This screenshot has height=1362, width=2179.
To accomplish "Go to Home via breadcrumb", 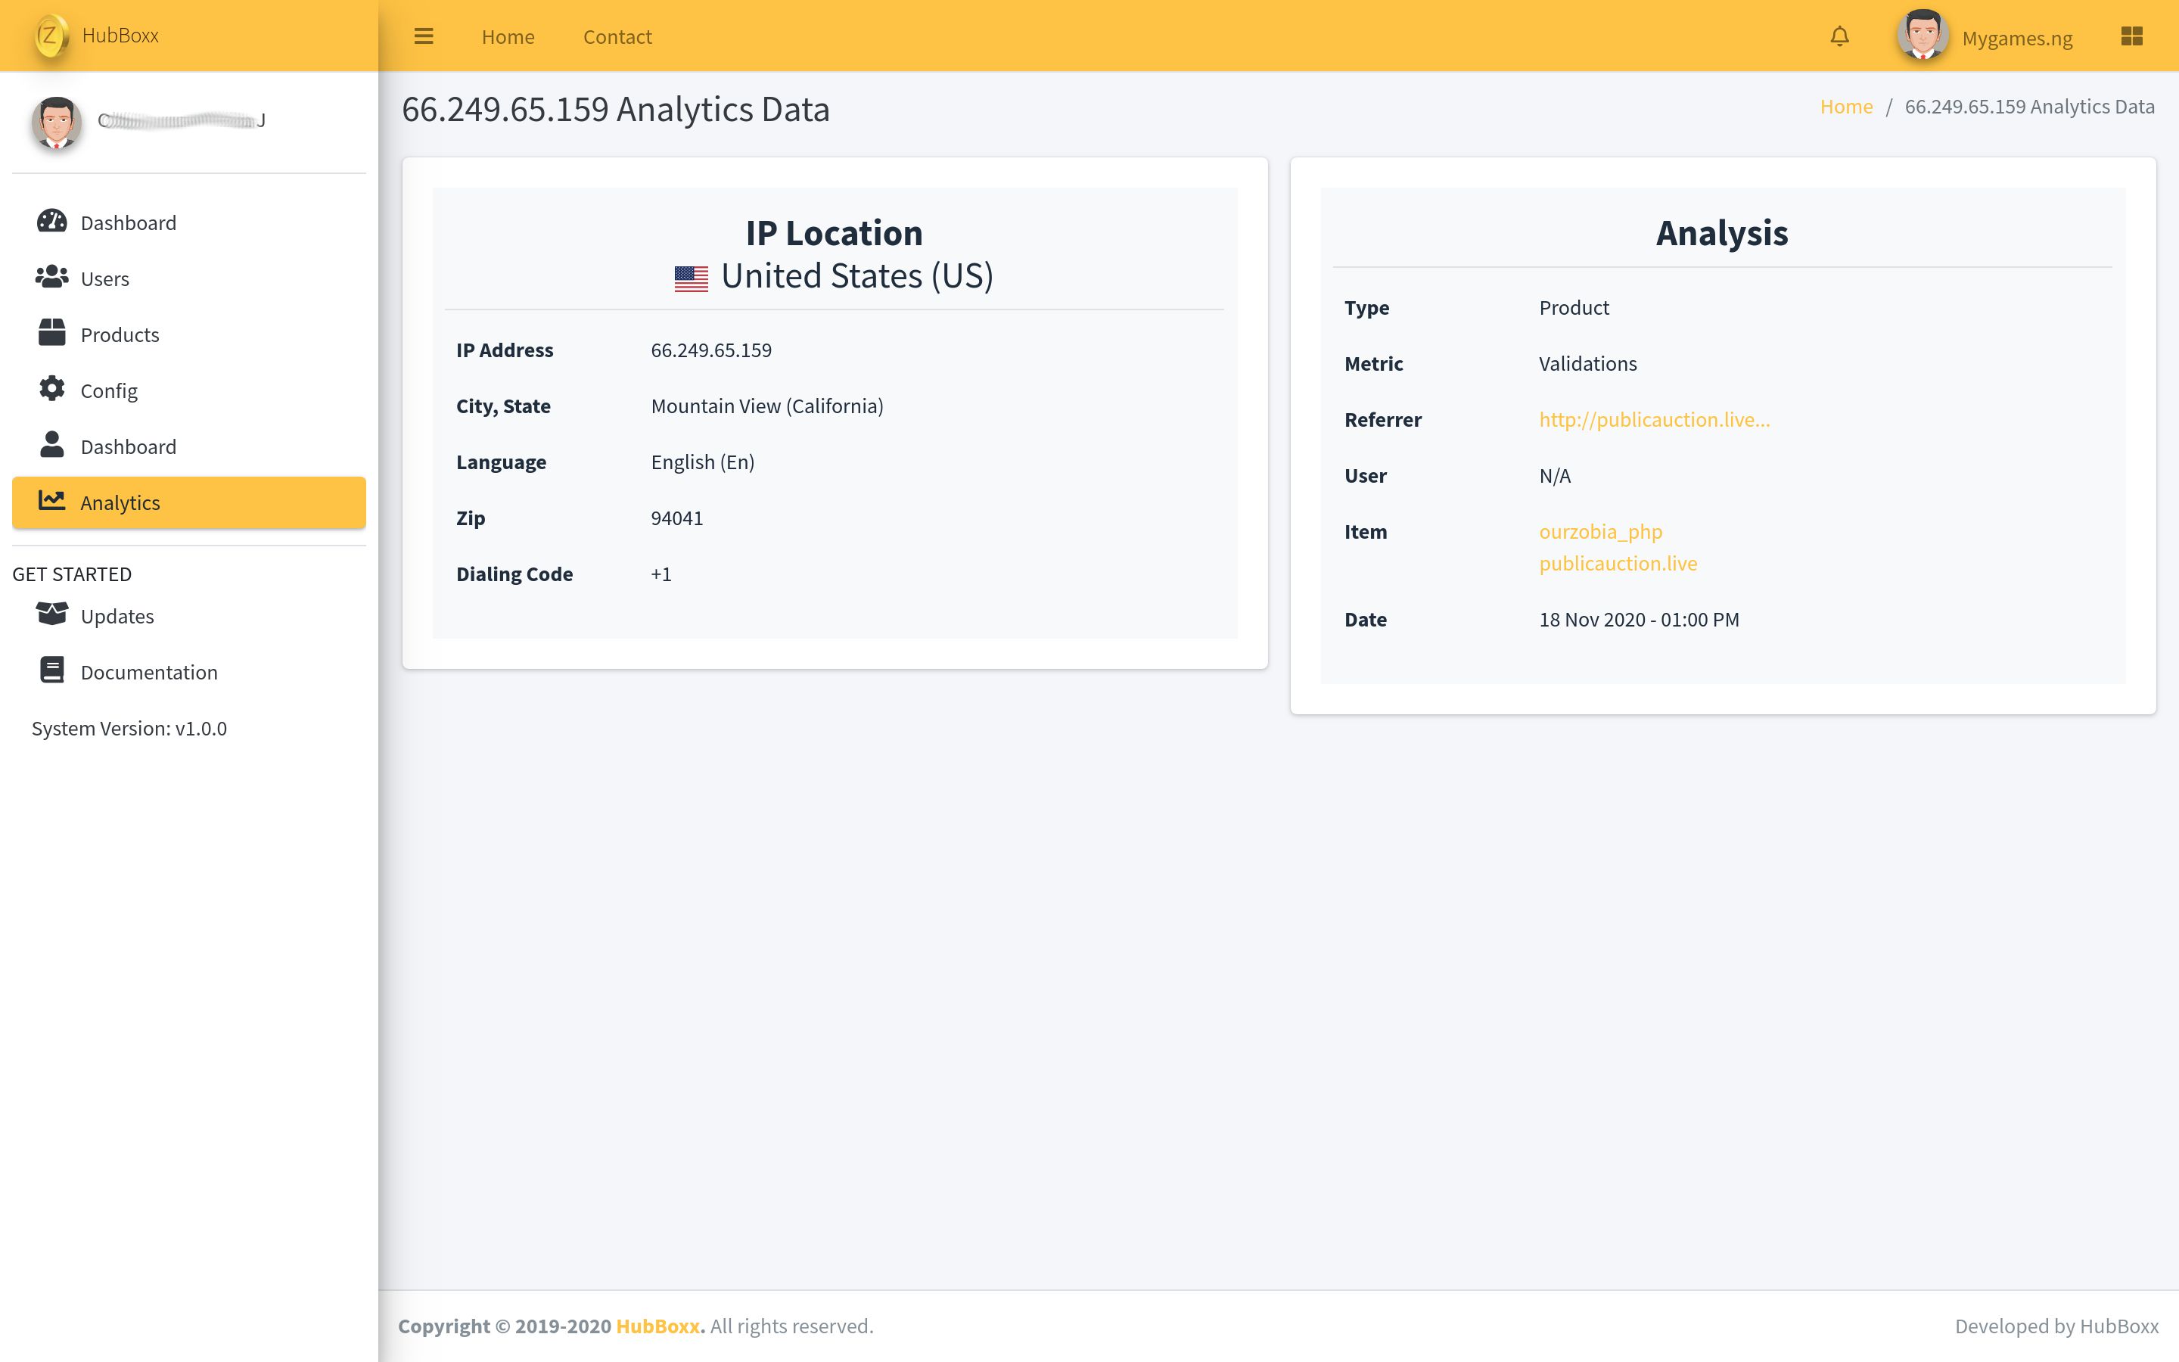I will (x=1845, y=106).
